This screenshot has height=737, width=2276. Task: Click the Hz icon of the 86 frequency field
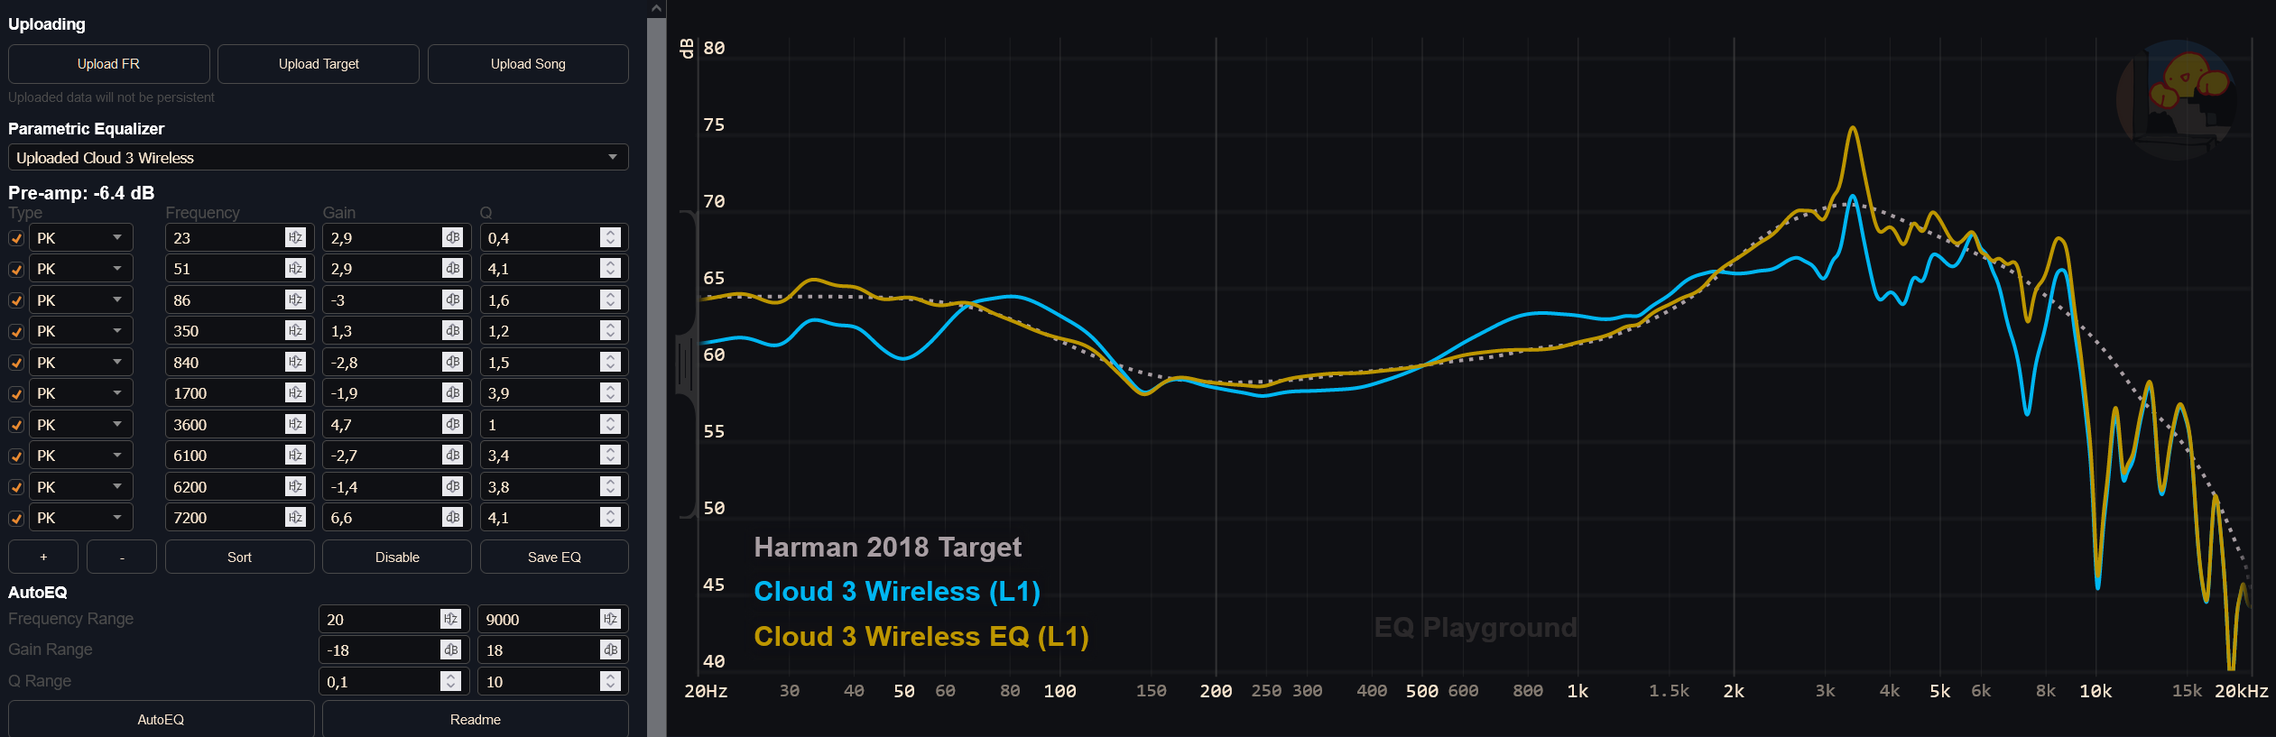tap(295, 299)
